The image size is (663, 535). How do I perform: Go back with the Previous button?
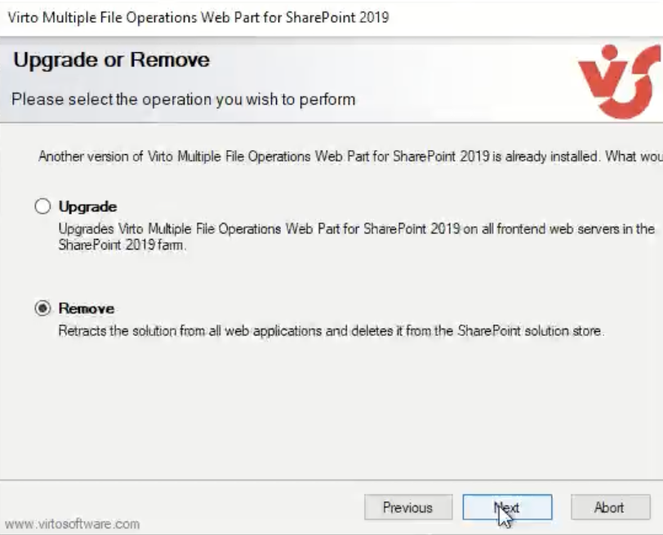408,507
